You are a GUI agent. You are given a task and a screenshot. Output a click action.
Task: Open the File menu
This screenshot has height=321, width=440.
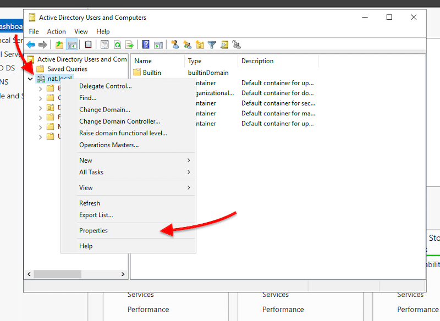(34, 31)
